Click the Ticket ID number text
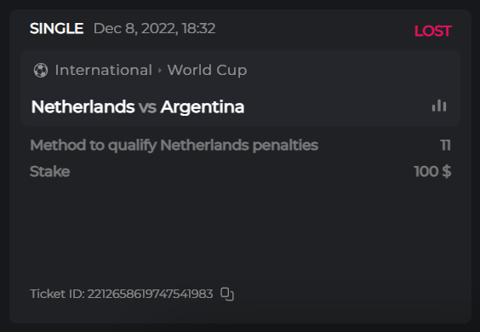The width and height of the screenshot is (480, 332). coord(151,294)
